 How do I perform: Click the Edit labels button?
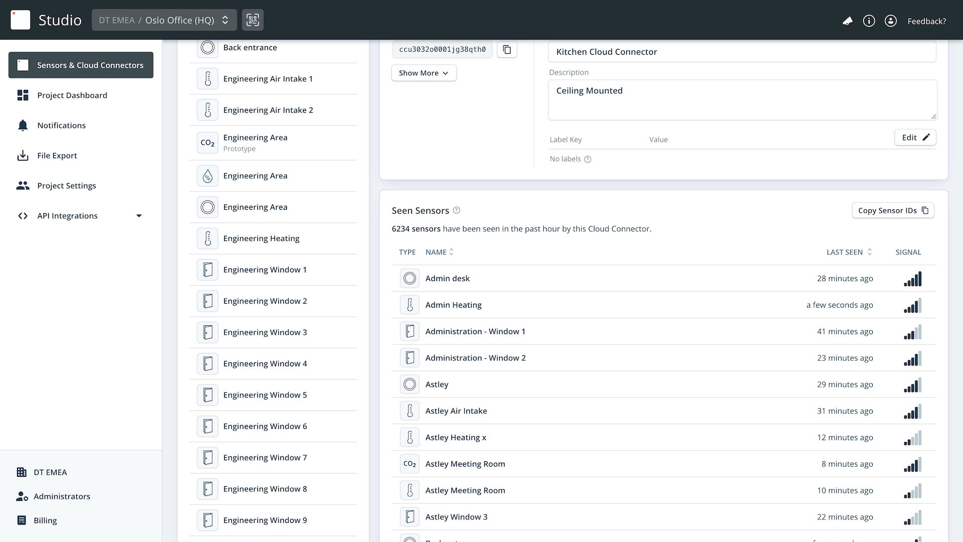(x=915, y=138)
